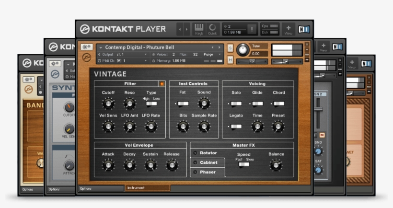Click the Kontakt logo beside instrument header
This screenshot has height=208, width=393.
(x=86, y=58)
